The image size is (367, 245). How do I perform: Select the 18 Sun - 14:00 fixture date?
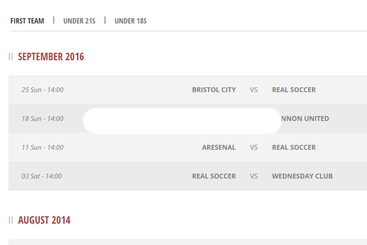42,119
